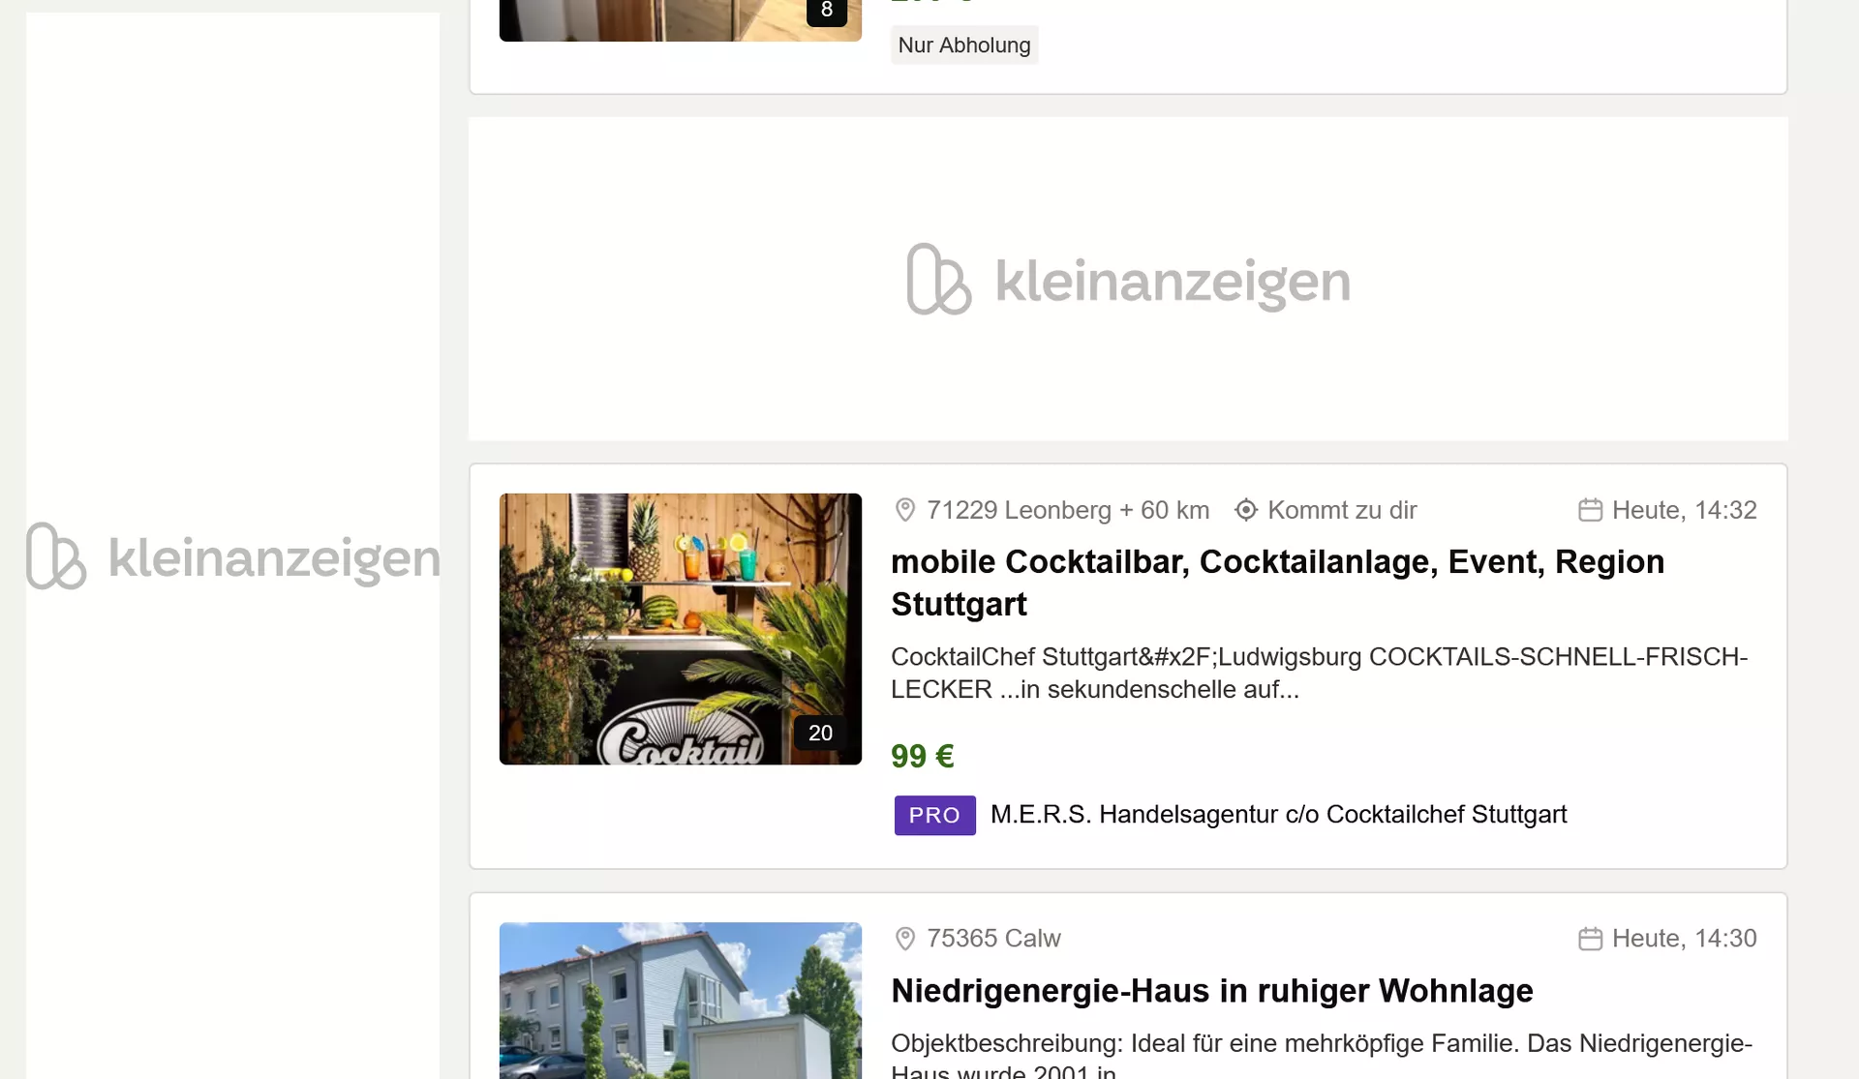Click the purple PRO badge
Screen dimensions: 1859x1079
pos(934,815)
